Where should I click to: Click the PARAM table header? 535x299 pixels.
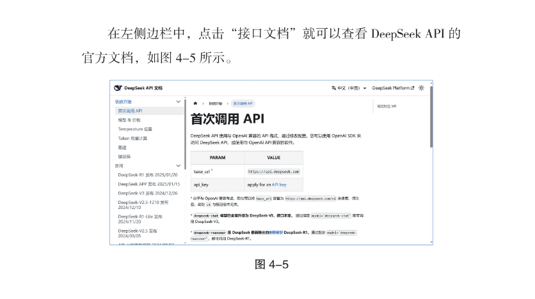tap(218, 158)
